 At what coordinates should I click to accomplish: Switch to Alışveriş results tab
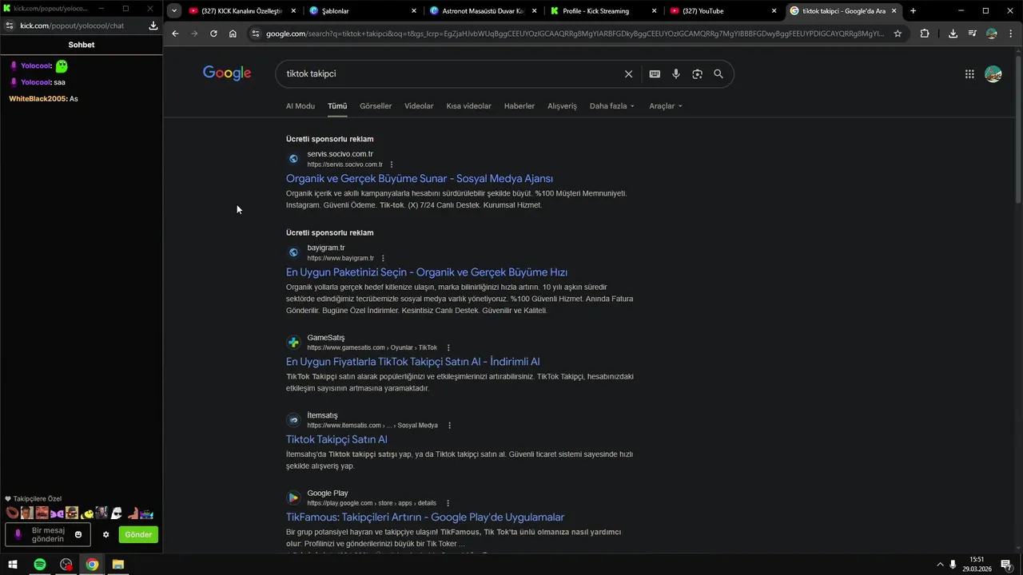click(562, 106)
